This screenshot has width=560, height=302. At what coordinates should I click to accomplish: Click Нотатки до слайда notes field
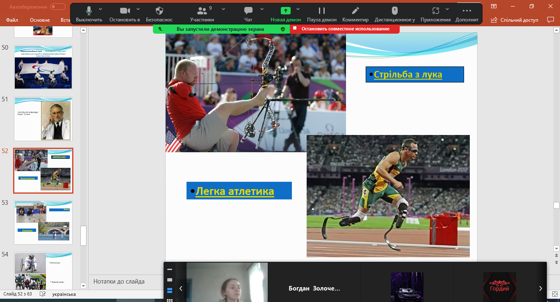[x=119, y=281]
